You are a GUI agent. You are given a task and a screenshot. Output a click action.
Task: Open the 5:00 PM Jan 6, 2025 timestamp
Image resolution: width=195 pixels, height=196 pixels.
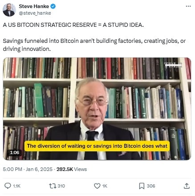tap(28, 169)
